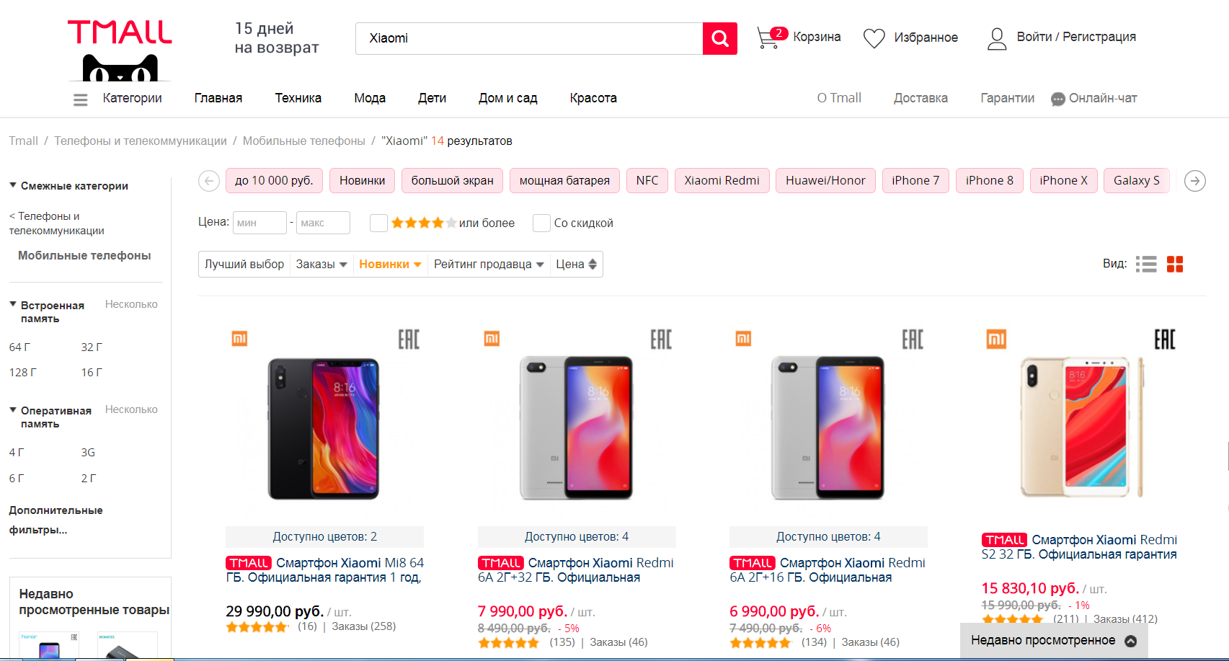Click the user profile icon

pos(997,38)
